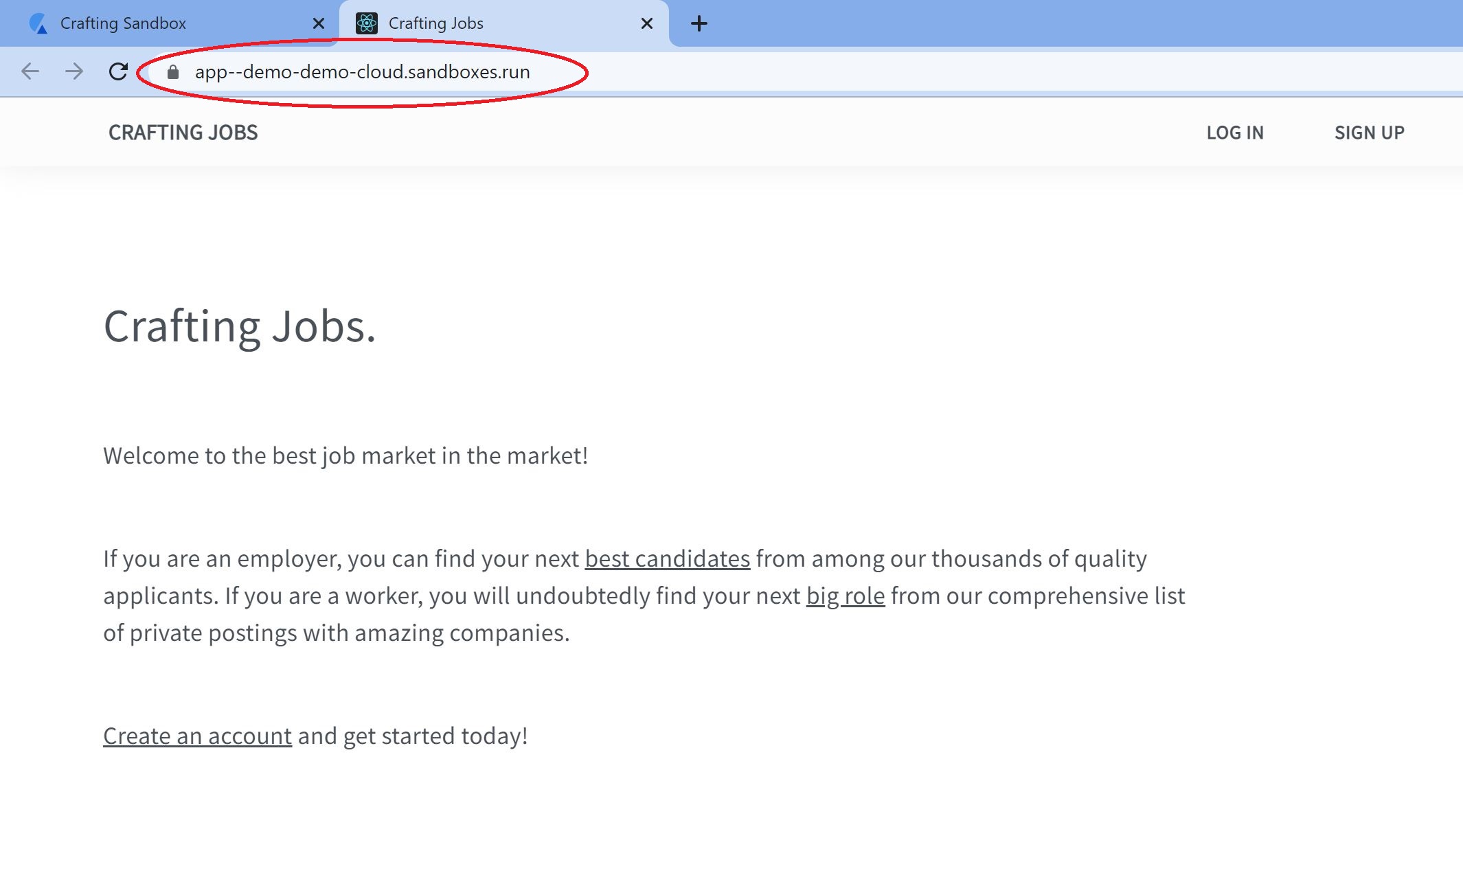The height and width of the screenshot is (893, 1463).
Task: Select the Crafting Jobs tab
Action: [x=437, y=23]
